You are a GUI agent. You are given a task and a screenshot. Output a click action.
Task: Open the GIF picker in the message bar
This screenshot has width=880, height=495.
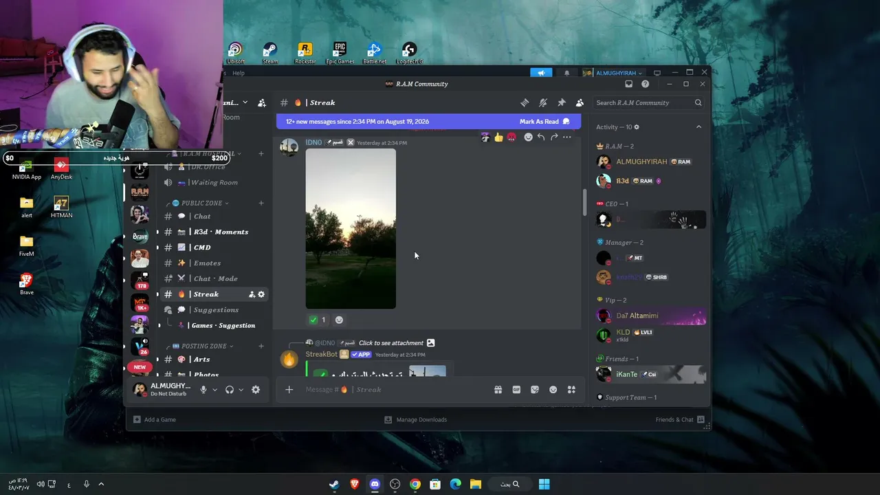pyautogui.click(x=516, y=390)
